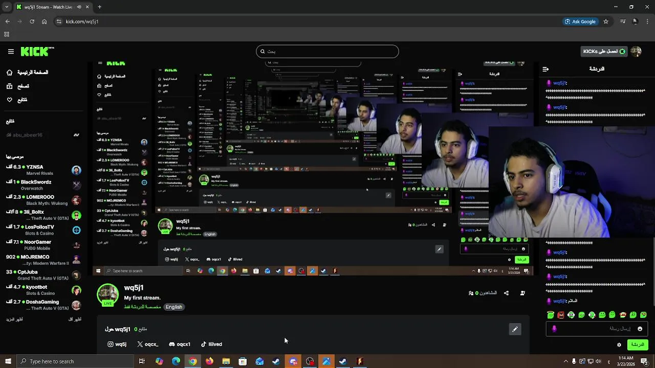This screenshot has height=368, width=655.
Task: Click LosPollosTV avatar icon
Action: 76,230
